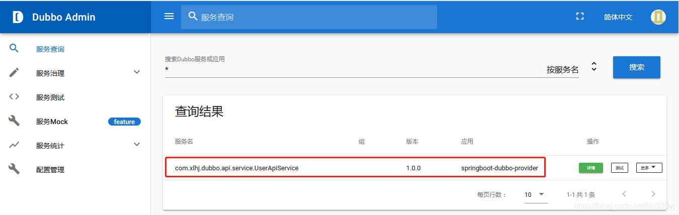Click version 1.0.0 cell
Image resolution: width=679 pixels, height=215 pixels.
point(413,168)
